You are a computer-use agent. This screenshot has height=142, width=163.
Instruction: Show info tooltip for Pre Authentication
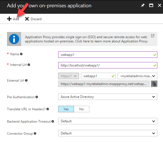[x=37, y=97]
